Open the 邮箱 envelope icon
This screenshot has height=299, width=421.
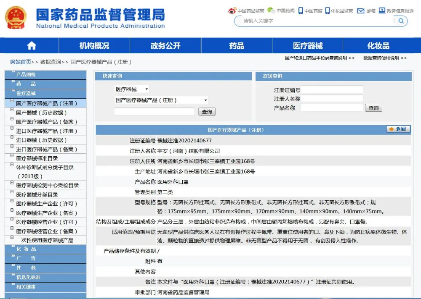click(361, 11)
